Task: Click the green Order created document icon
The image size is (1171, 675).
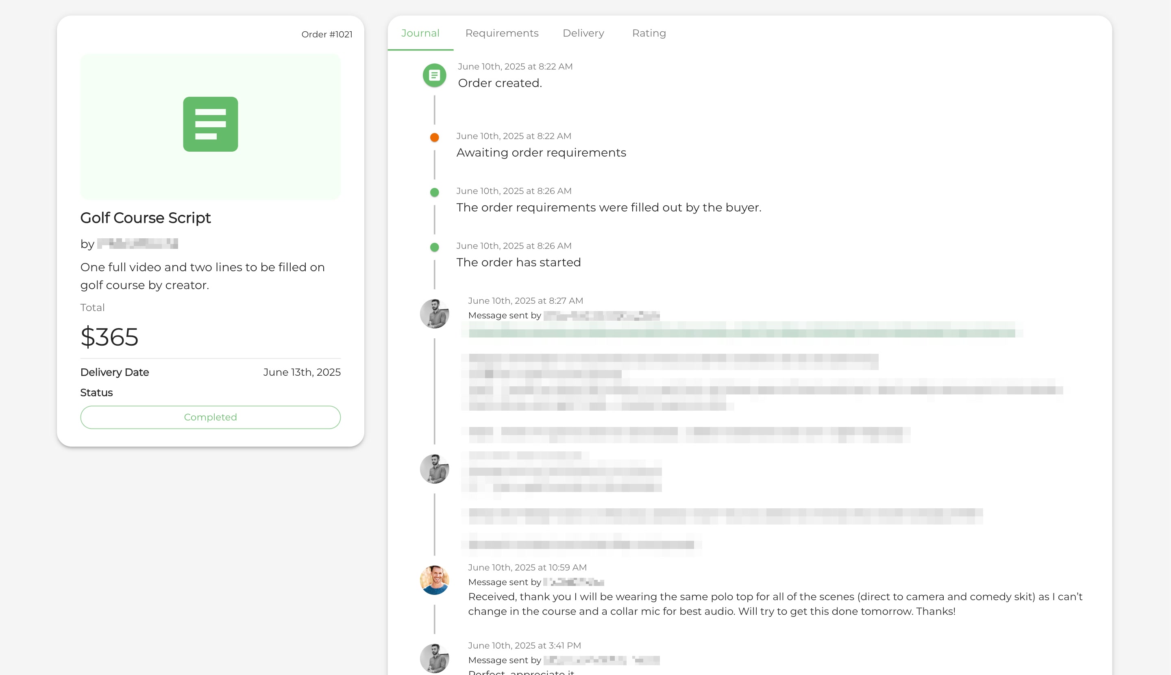Action: [x=434, y=75]
